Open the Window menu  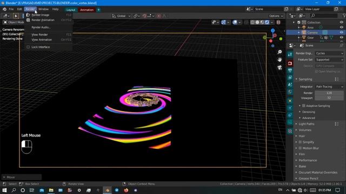pos(43,9)
